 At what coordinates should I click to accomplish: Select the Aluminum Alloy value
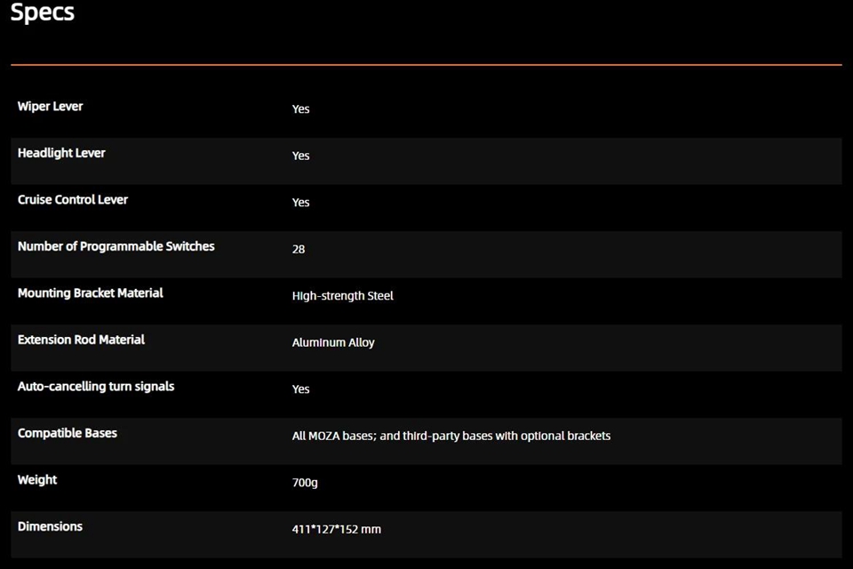coord(333,343)
